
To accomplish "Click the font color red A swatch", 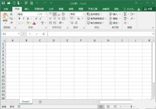I will [x=34, y=23].
